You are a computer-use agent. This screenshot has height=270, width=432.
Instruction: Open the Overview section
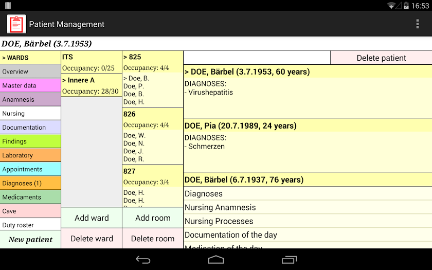pos(30,71)
